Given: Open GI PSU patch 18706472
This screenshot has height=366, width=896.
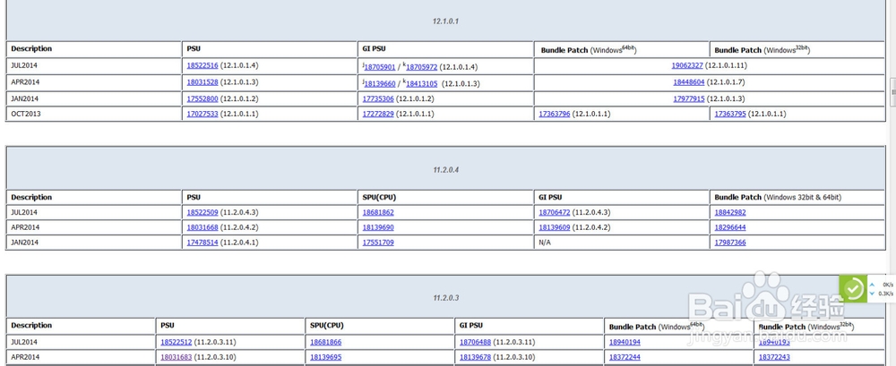Looking at the screenshot, I should (x=555, y=212).
